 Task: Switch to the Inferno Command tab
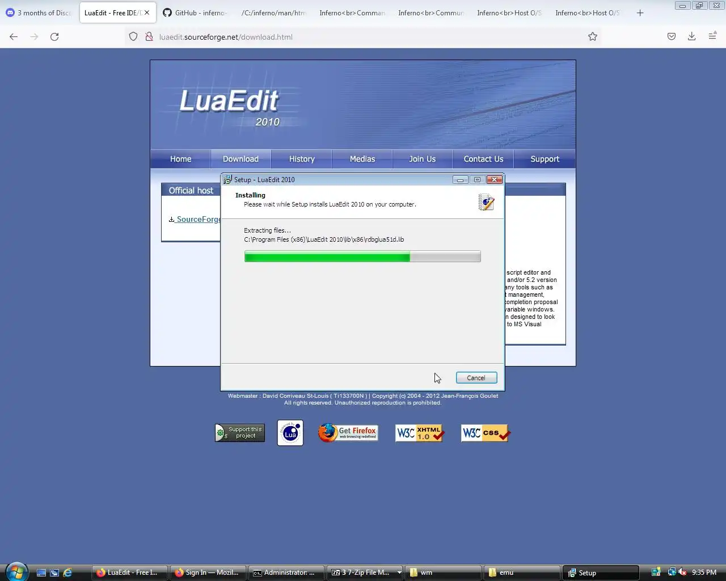coord(352,12)
